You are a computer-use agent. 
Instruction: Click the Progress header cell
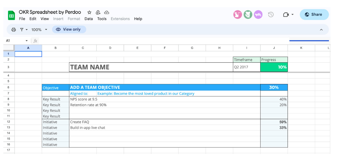(274, 60)
